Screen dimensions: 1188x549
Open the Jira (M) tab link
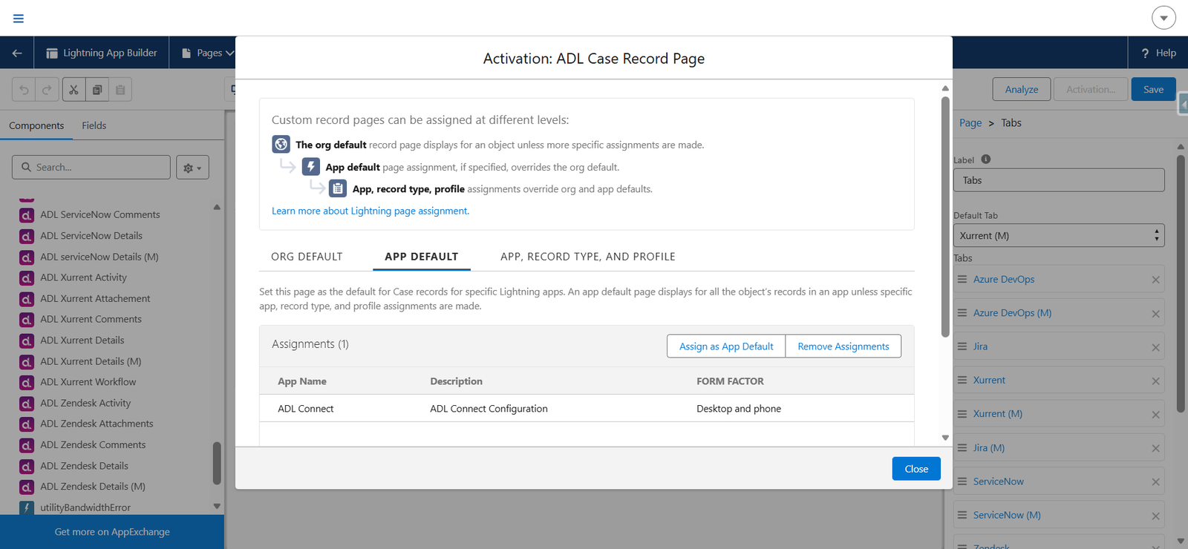(x=989, y=448)
